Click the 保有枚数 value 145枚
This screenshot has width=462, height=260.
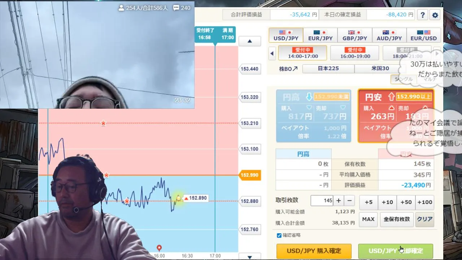(x=422, y=164)
